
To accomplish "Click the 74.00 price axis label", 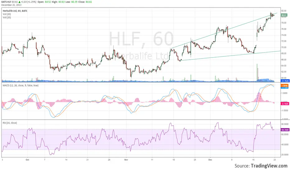I will point(284,35).
